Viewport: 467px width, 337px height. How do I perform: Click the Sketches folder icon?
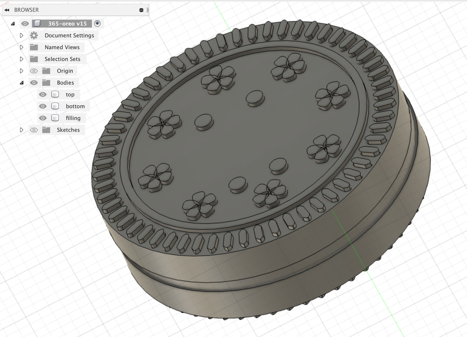coord(46,129)
